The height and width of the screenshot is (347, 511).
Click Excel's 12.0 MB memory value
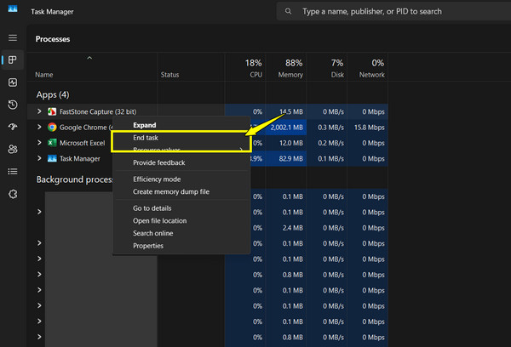point(291,143)
